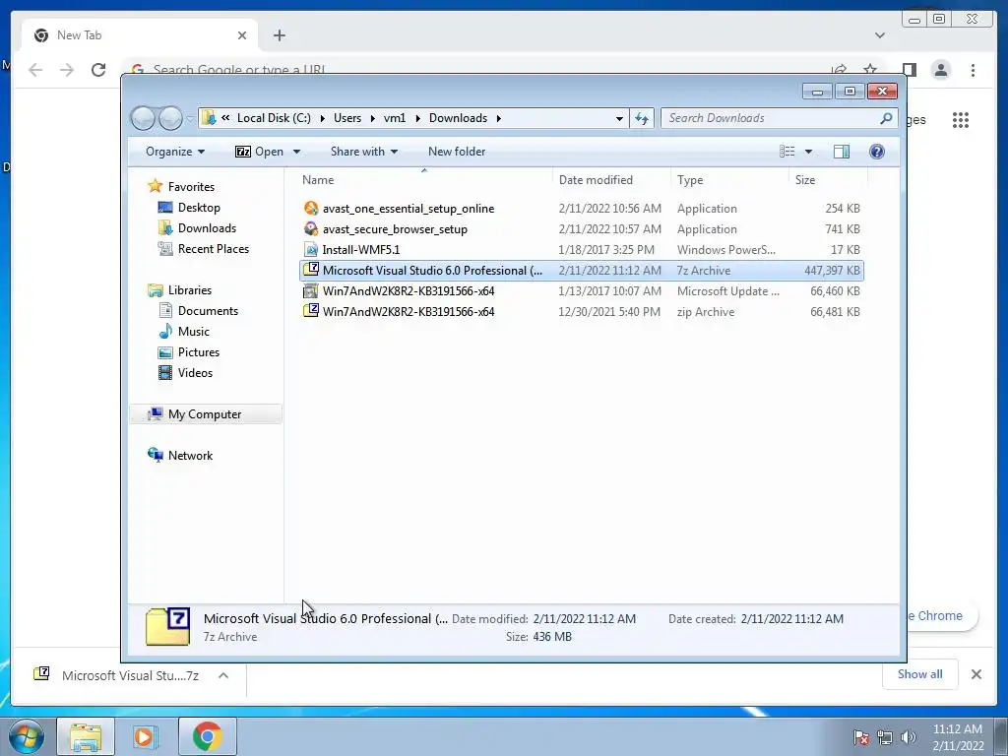
Task: Open Google apps grid icon
Action: click(x=961, y=119)
